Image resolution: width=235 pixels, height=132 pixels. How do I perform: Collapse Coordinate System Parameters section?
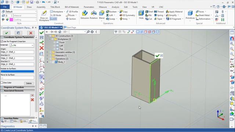coord(2,37)
